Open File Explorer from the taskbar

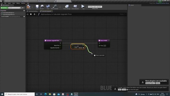coord(50,94)
